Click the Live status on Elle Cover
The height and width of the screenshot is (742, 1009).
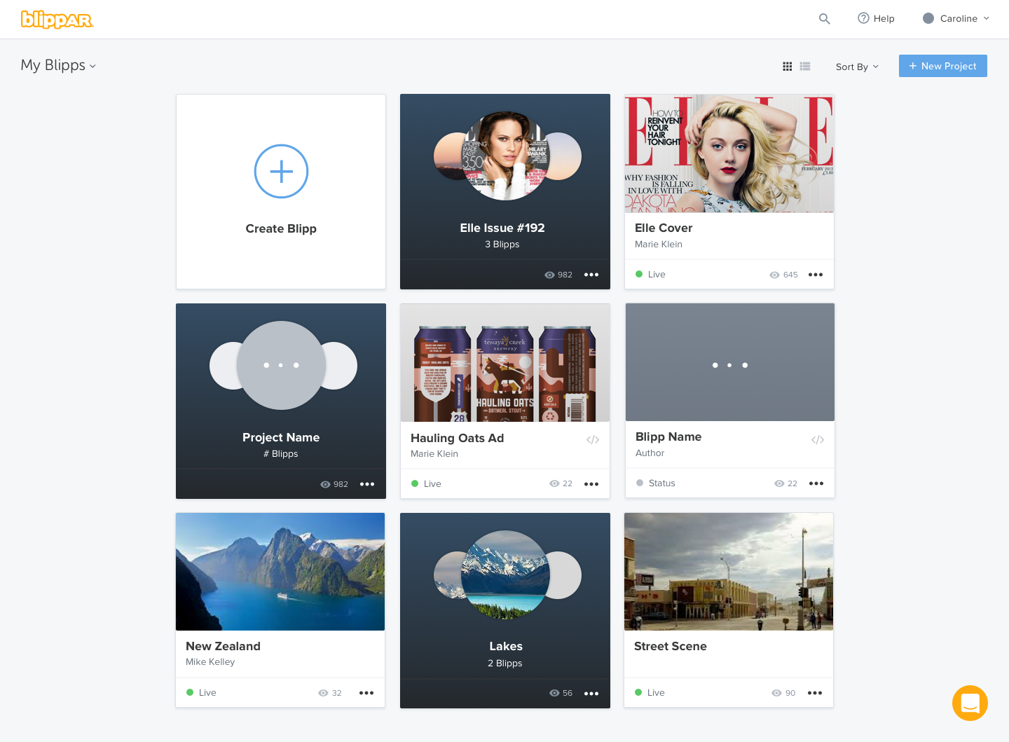coord(650,274)
